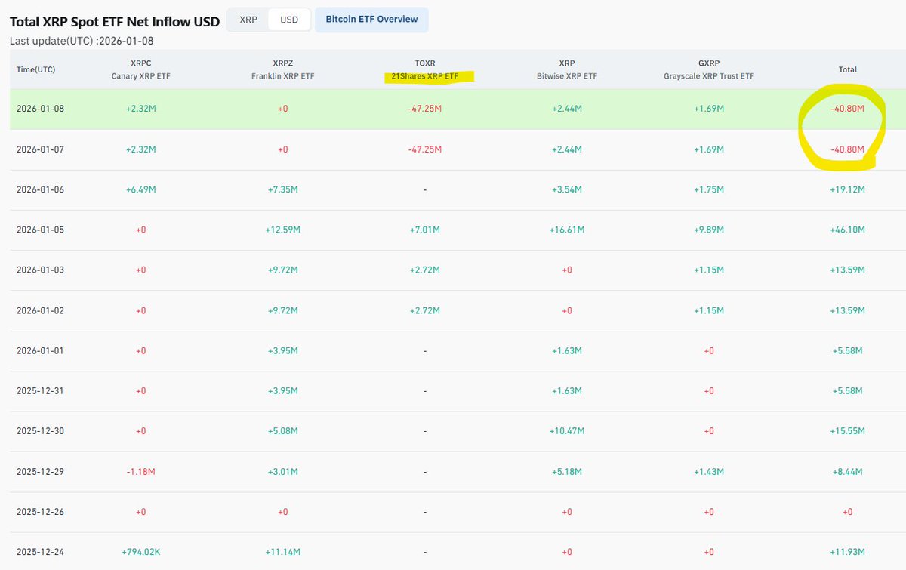Click the +15.55M total value
The image size is (906, 570).
[847, 431]
